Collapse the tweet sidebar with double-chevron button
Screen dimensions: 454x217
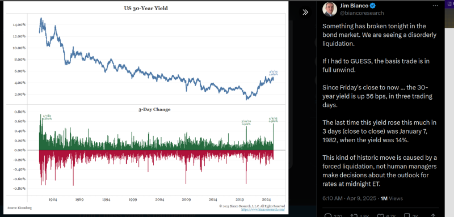305,12
